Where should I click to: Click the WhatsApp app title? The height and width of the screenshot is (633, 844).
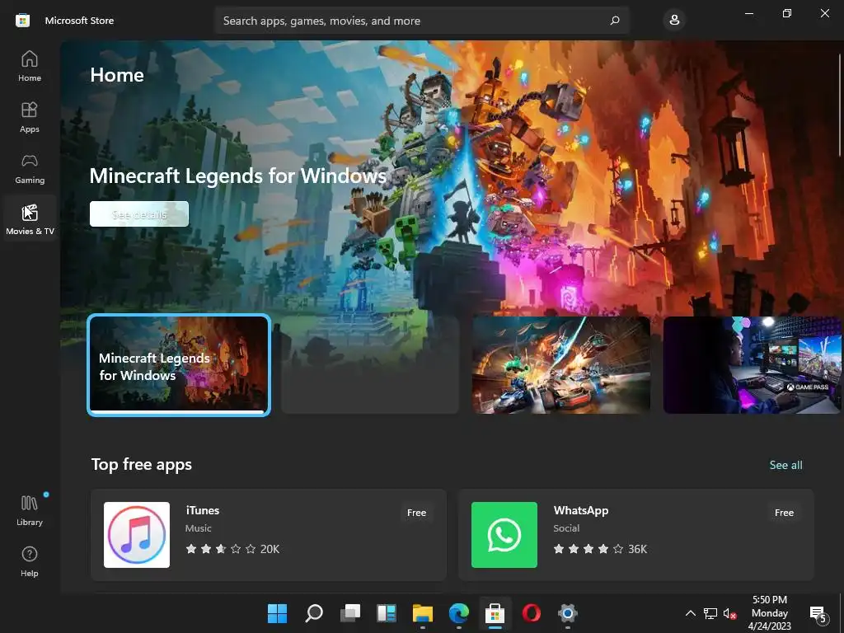click(x=581, y=510)
